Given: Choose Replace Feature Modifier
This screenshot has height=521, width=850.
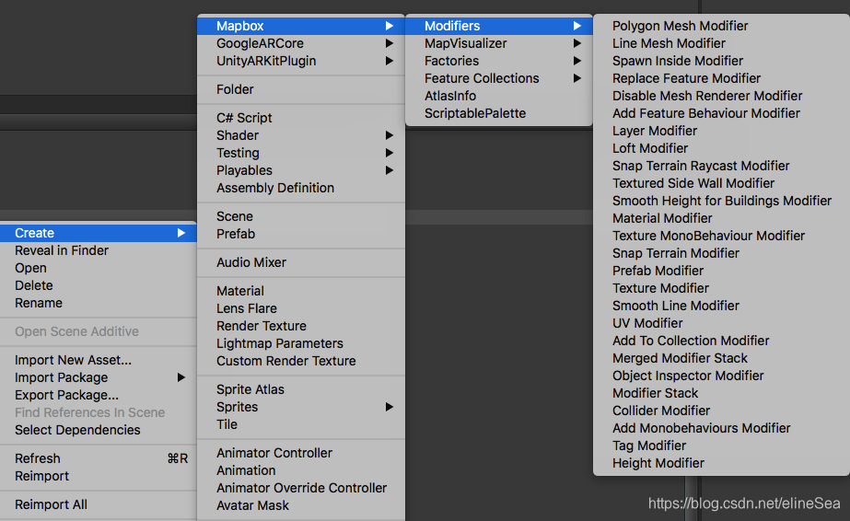Looking at the screenshot, I should pyautogui.click(x=721, y=78).
